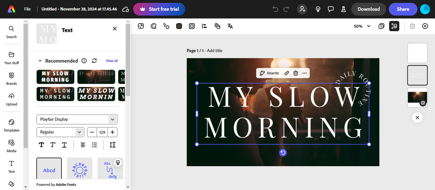Image resolution: width=435 pixels, height=190 pixels.
Task: Click Add title next to Page 1
Action: pos(215,51)
